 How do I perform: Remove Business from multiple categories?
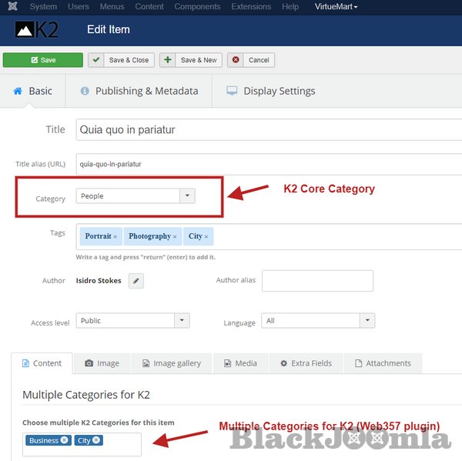[x=65, y=440]
